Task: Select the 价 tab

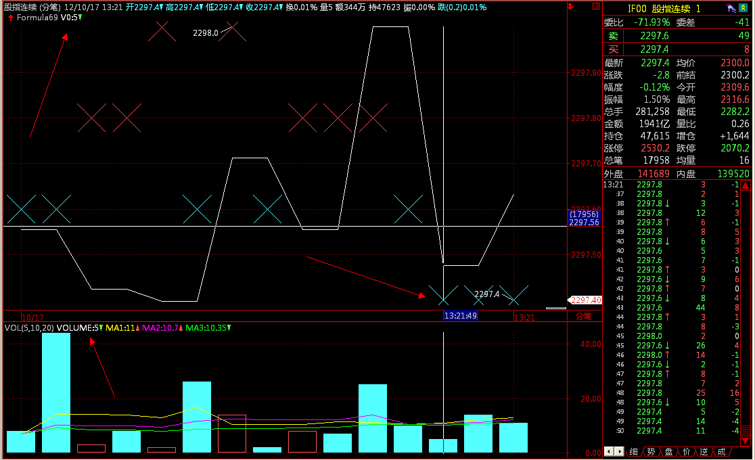Action: 686,451
